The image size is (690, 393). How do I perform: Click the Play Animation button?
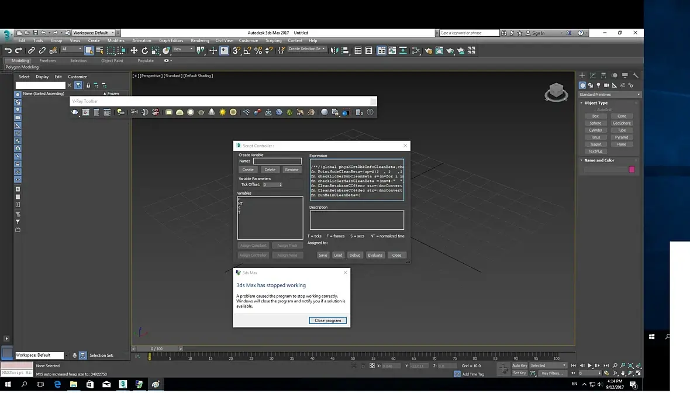coord(589,366)
